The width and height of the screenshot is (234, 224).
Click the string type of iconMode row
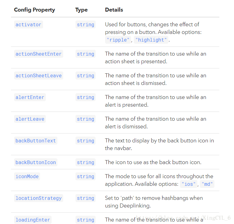86,176
